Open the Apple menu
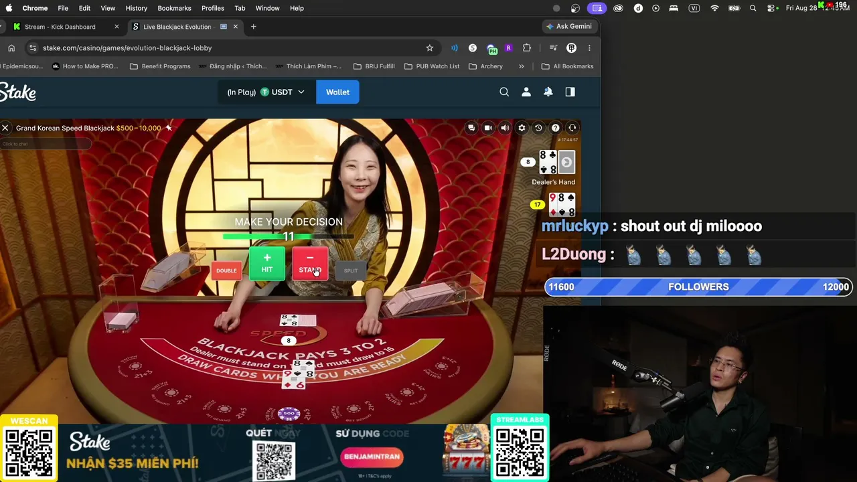The image size is (857, 482). (9, 8)
